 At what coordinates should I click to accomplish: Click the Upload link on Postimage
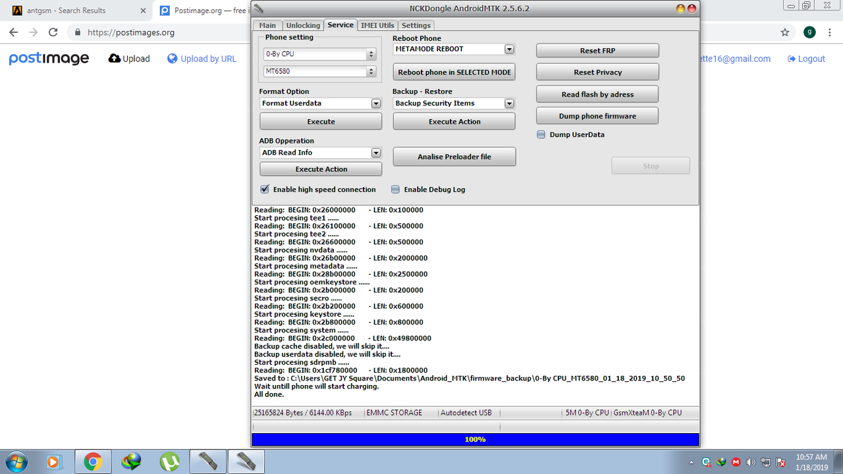click(129, 59)
